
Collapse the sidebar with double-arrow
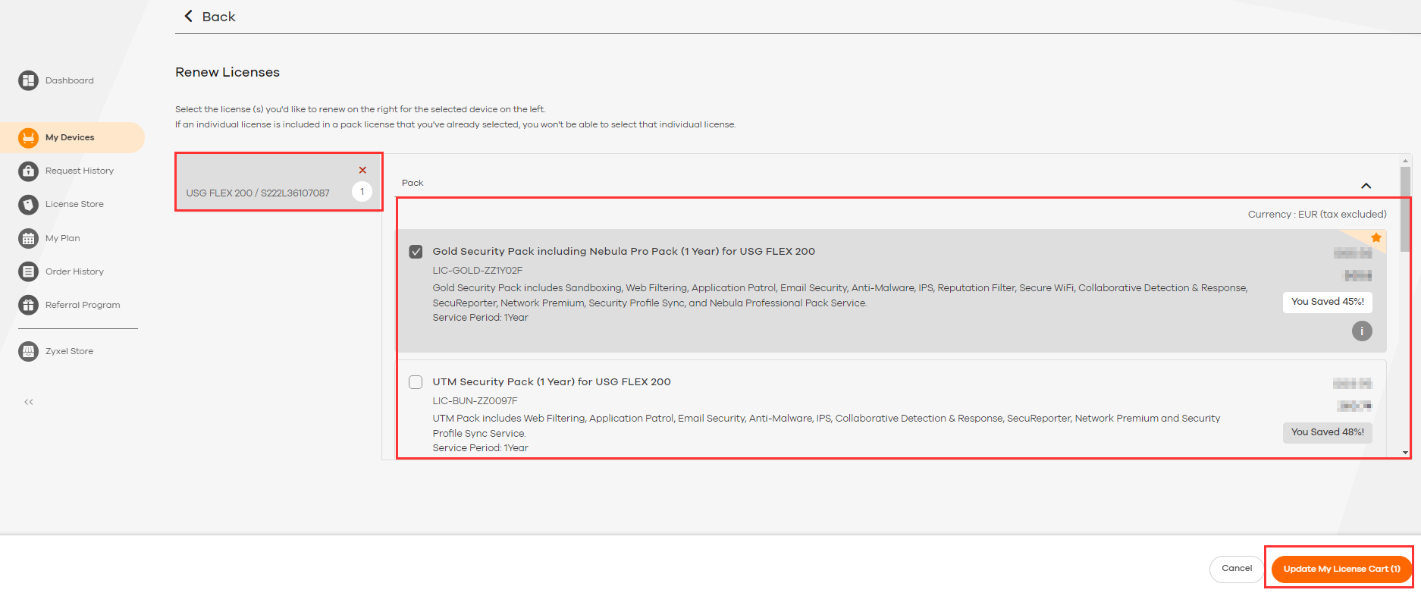pos(29,402)
